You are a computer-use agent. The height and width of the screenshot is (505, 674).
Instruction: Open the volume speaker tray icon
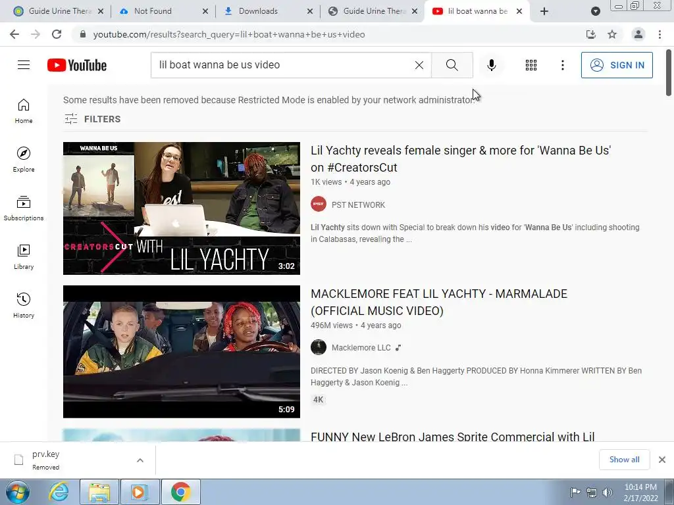click(608, 492)
